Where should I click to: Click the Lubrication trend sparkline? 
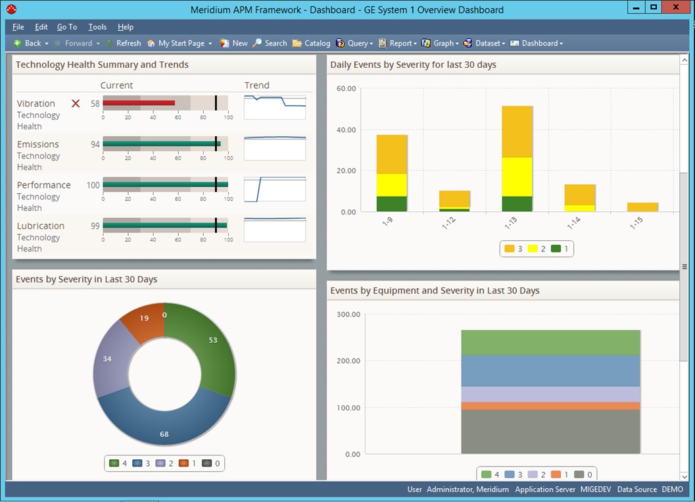click(x=275, y=229)
